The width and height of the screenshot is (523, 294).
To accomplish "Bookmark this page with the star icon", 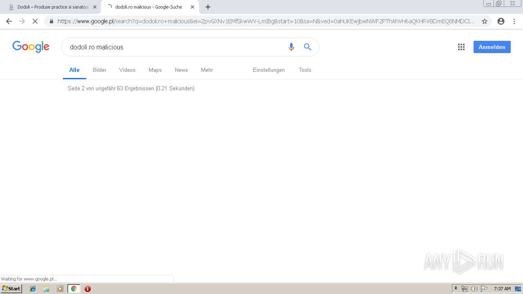I will coord(485,21).
